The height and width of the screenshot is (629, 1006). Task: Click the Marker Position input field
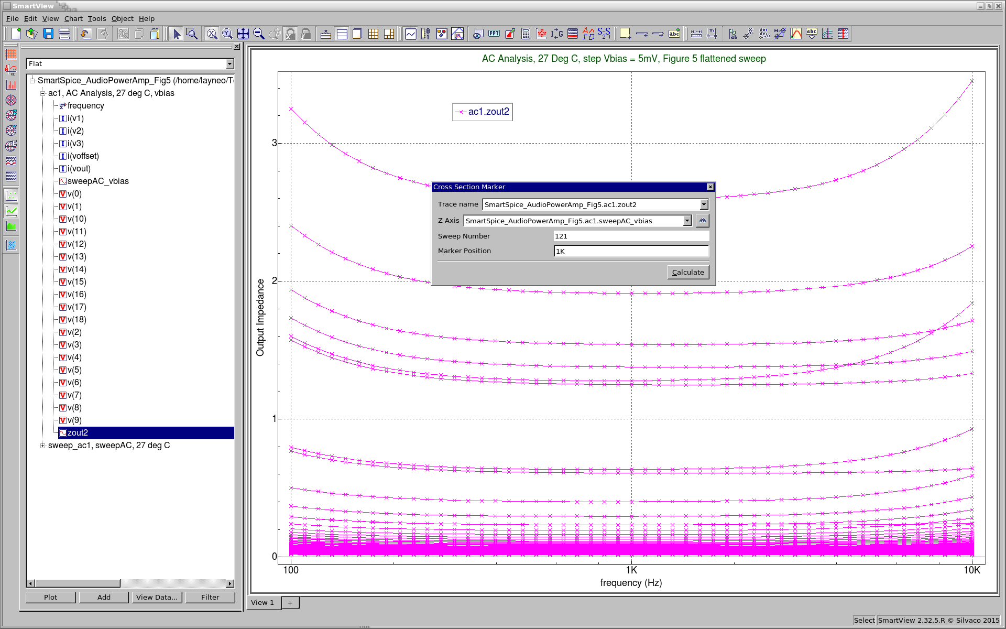(631, 251)
